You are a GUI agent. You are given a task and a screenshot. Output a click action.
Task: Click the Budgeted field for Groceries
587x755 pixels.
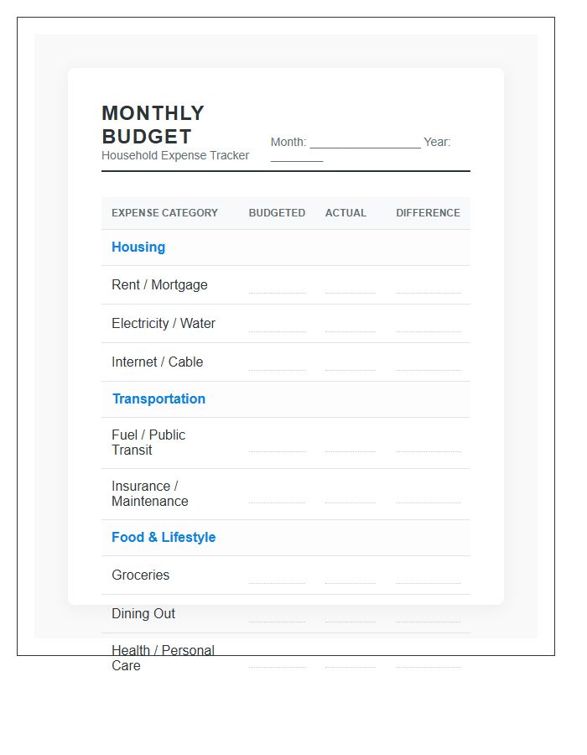coord(277,577)
